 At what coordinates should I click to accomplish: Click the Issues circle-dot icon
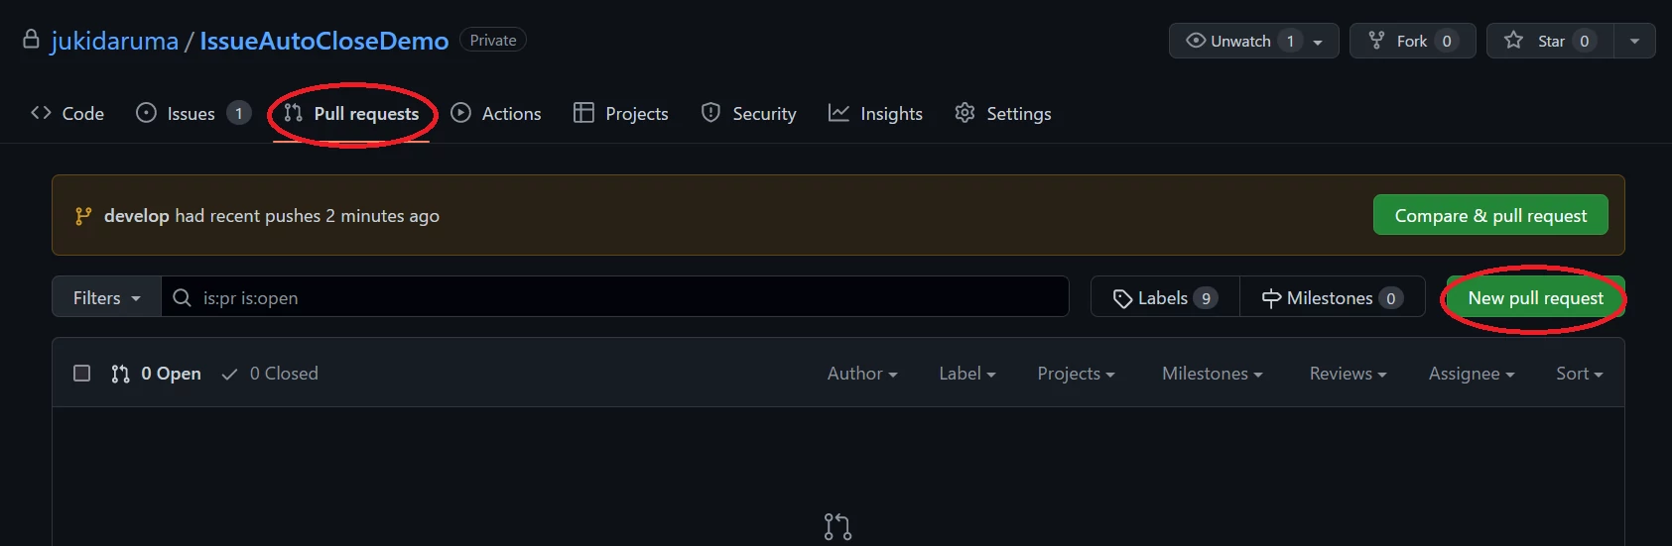click(x=146, y=113)
